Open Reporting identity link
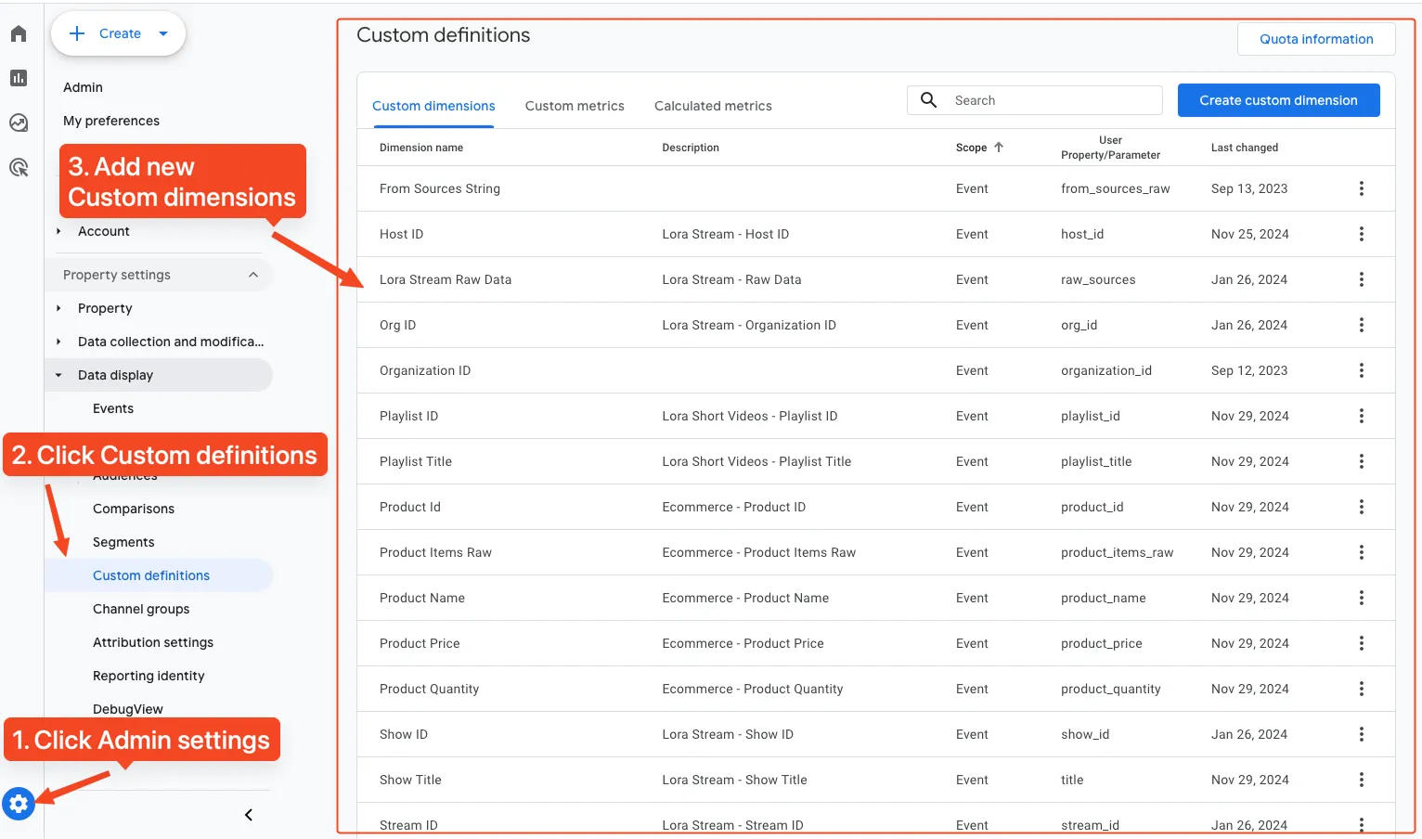This screenshot has height=839, width=1422. coord(149,676)
